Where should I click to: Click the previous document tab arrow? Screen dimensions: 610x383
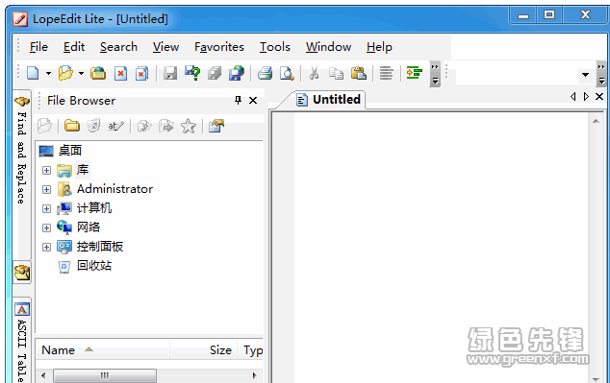(x=573, y=97)
